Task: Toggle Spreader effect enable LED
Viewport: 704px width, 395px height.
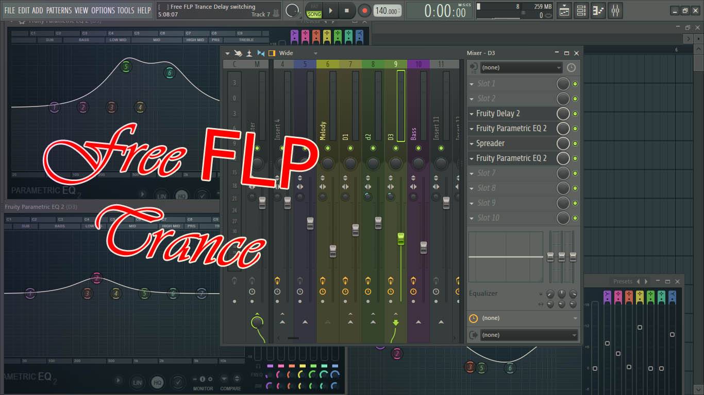Action: click(x=575, y=143)
